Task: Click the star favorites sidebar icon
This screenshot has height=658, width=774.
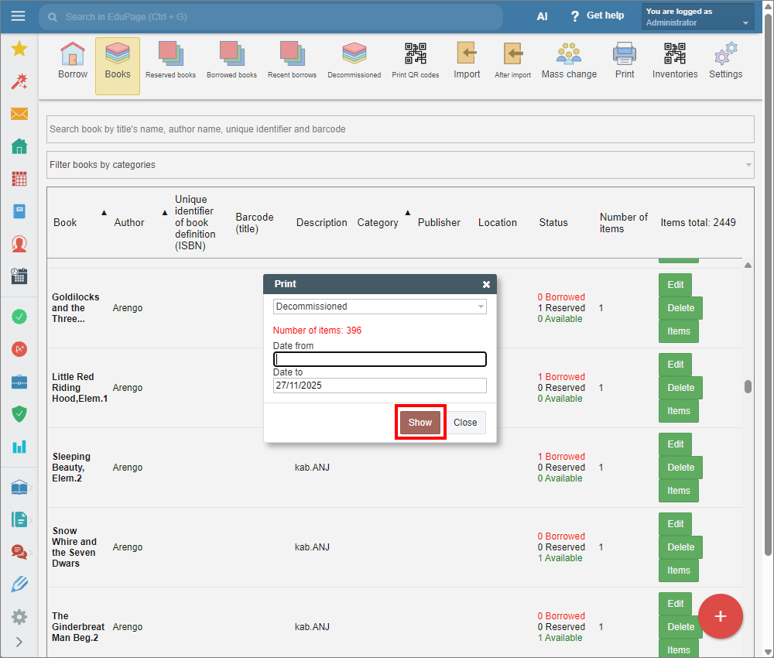Action: point(19,50)
